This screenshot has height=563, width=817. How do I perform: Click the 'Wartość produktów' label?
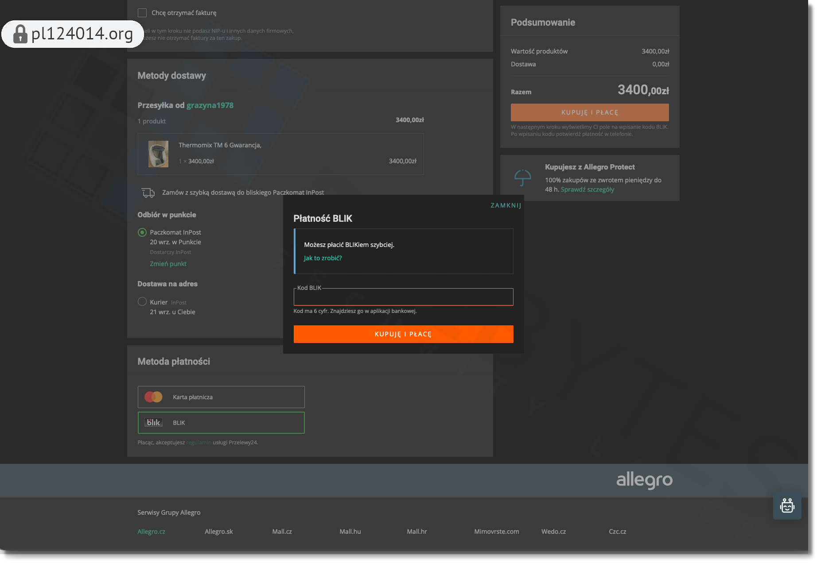tap(539, 51)
